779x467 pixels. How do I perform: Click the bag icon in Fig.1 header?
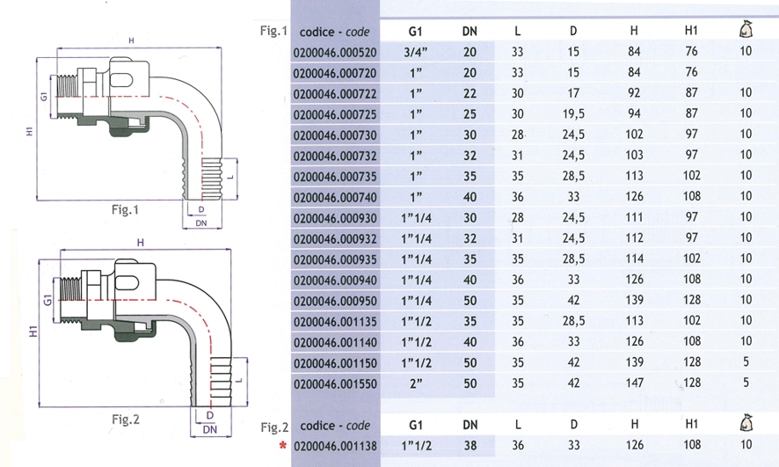tap(746, 31)
